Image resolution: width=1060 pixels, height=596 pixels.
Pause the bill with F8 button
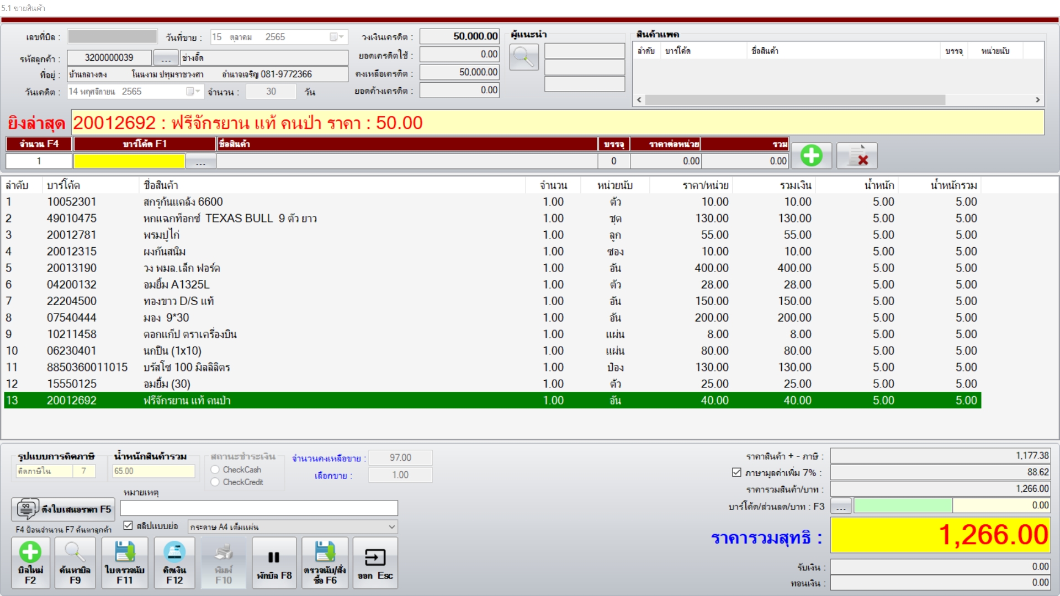(x=274, y=563)
